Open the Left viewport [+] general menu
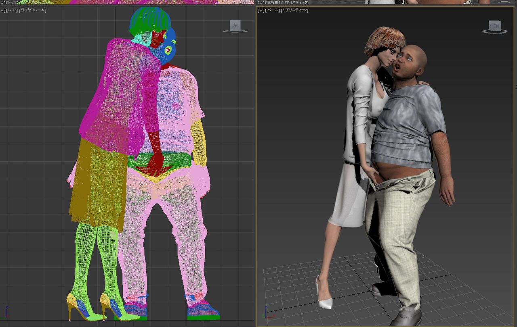The height and width of the screenshot is (327, 517). click(x=3, y=10)
